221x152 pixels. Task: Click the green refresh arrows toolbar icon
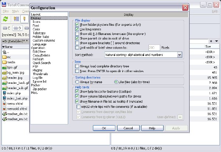tap(6, 19)
